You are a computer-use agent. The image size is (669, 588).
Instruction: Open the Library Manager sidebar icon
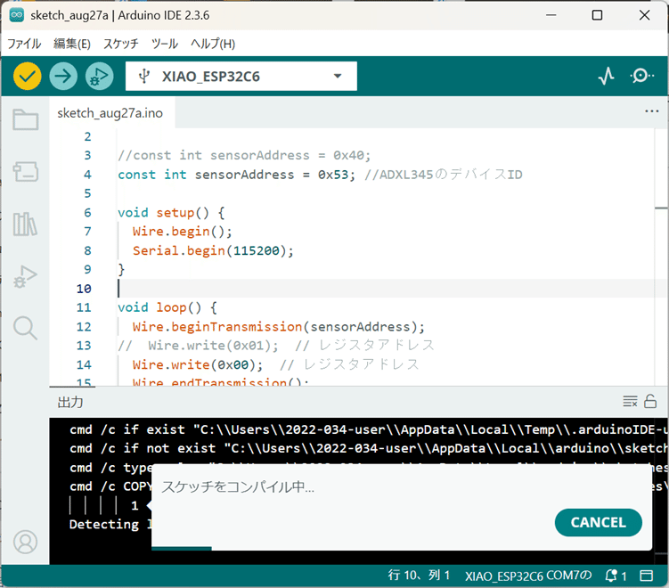26,224
